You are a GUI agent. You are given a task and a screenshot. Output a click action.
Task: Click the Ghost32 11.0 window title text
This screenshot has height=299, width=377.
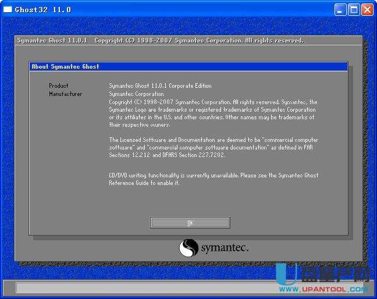(42, 9)
